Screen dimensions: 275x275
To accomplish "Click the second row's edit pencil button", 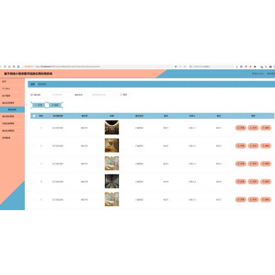I will click(x=253, y=146).
